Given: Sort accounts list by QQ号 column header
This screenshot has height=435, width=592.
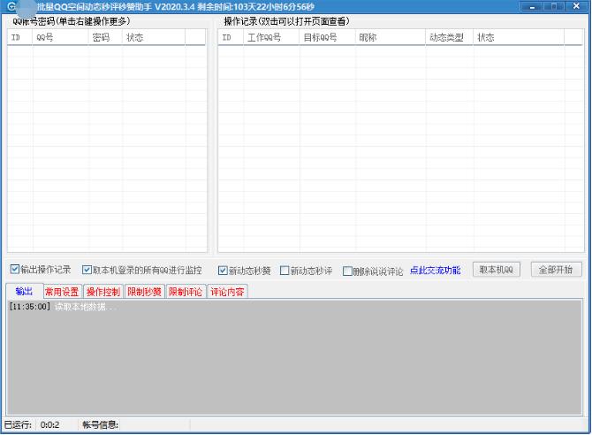Looking at the screenshot, I should click(60, 37).
